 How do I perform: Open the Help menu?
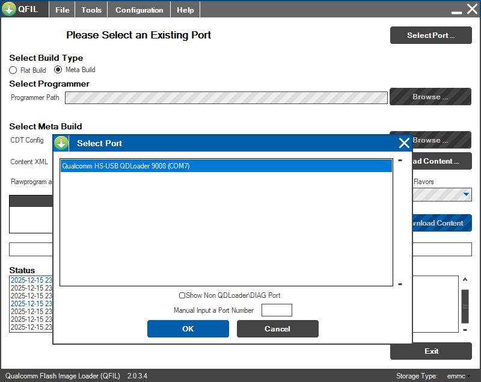[x=185, y=10]
